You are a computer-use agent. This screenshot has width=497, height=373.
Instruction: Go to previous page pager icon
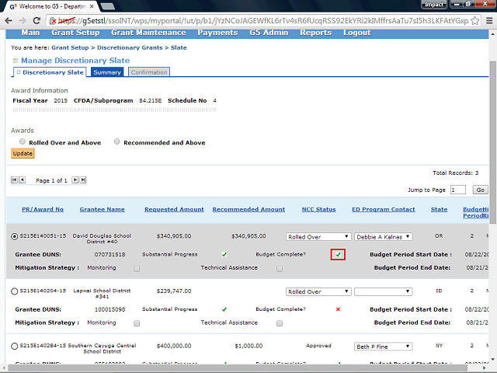(x=22, y=180)
